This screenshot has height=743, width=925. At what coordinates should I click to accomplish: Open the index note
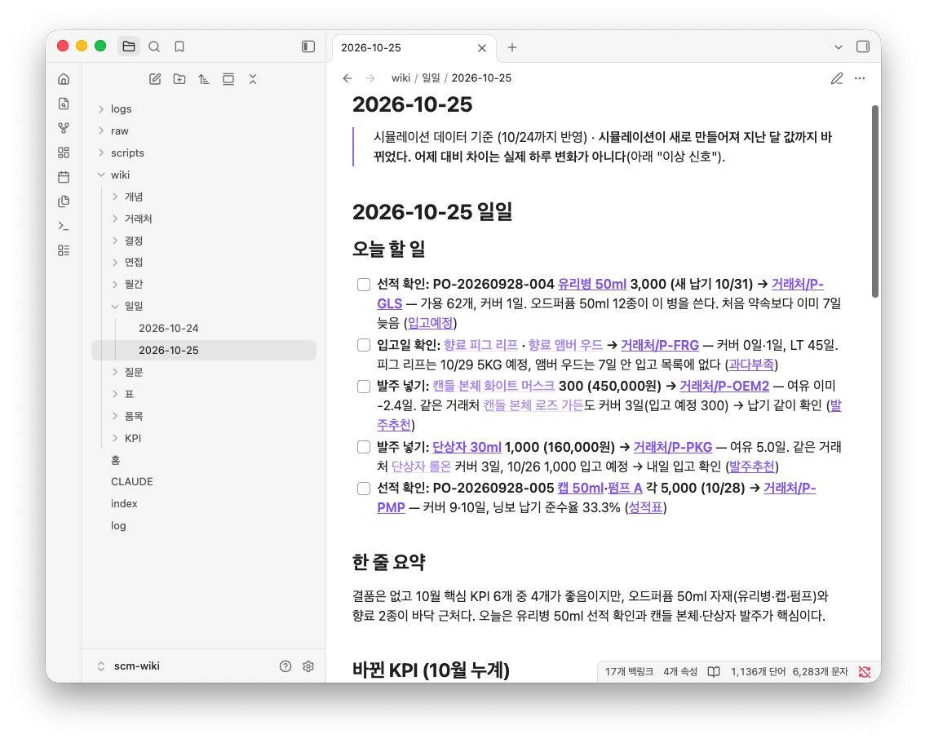pyautogui.click(x=204, y=504)
